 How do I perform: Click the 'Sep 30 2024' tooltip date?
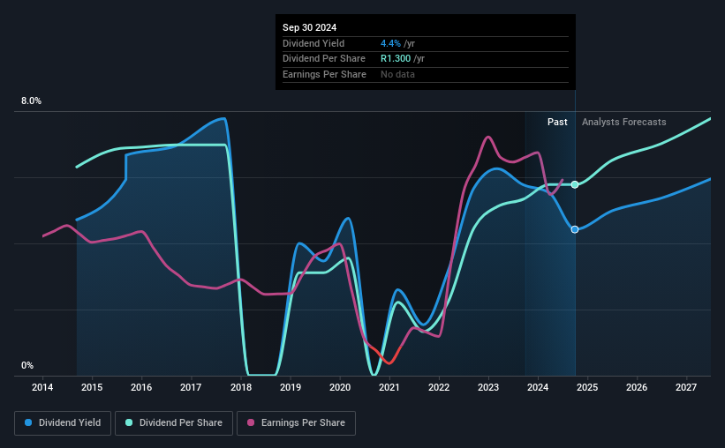point(309,27)
